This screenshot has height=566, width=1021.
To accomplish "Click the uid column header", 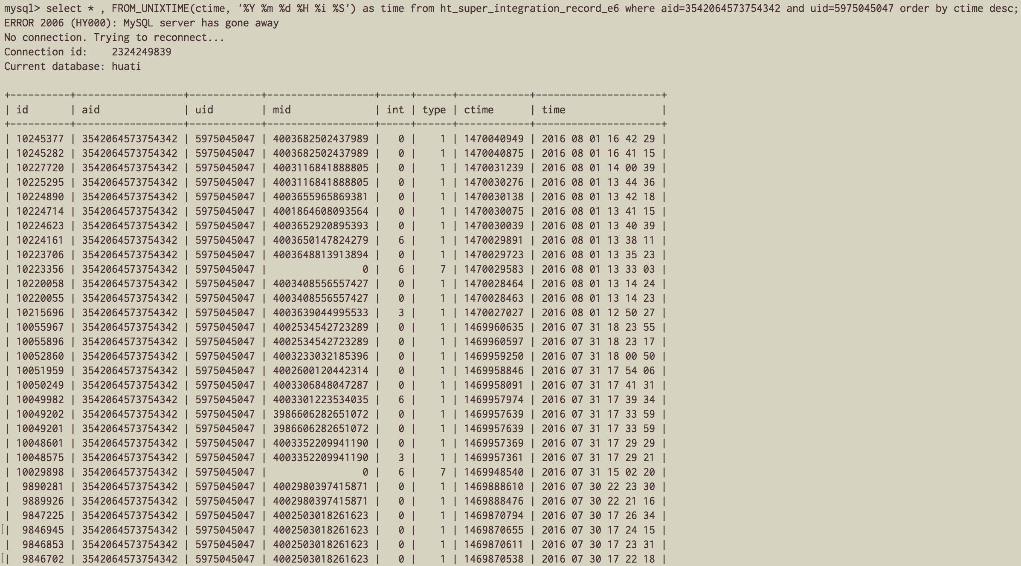I will click(x=204, y=110).
